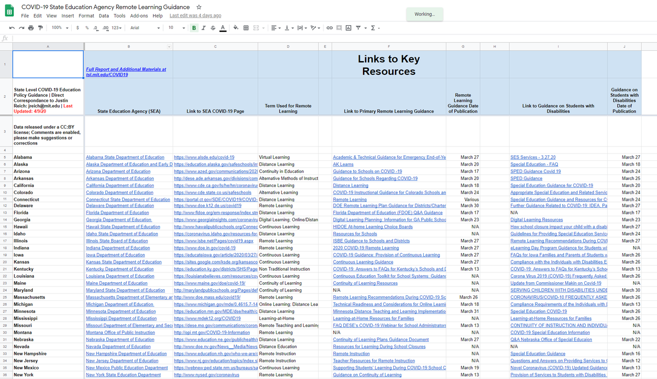The image size is (657, 379).
Task: Select the Massachusetts state cell
Action: [x=48, y=296]
